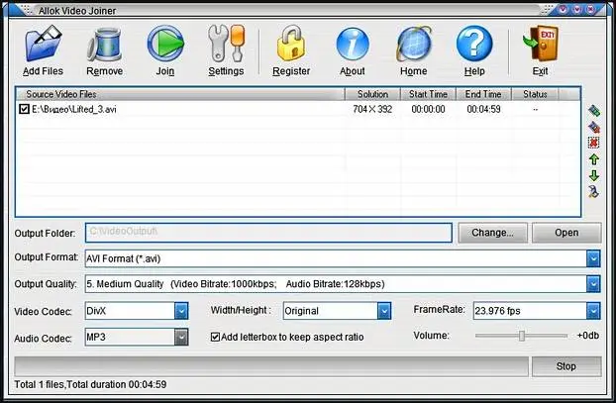Select the E:\Видео\Lifted_3.avi file row
This screenshot has width=616, height=403.
[298, 109]
